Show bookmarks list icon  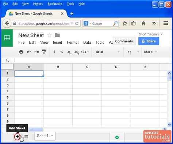click(134, 23)
